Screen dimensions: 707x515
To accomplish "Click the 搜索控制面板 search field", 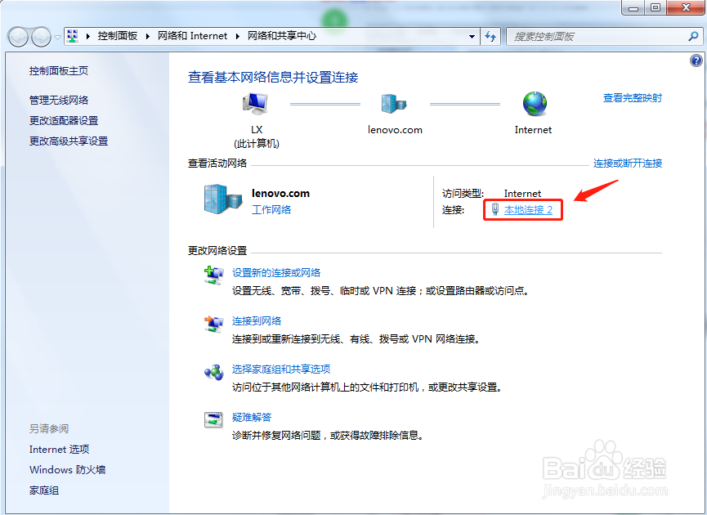I will click(604, 37).
